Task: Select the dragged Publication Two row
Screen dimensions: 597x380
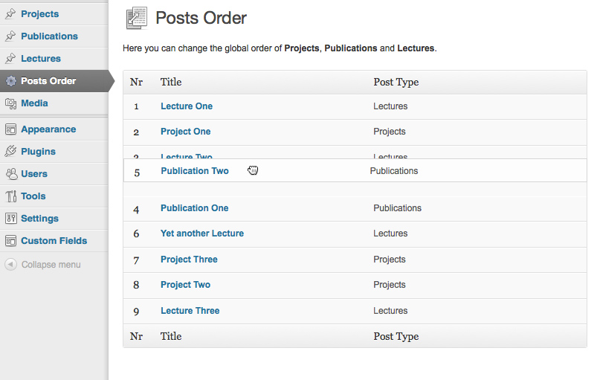Action: (355, 170)
